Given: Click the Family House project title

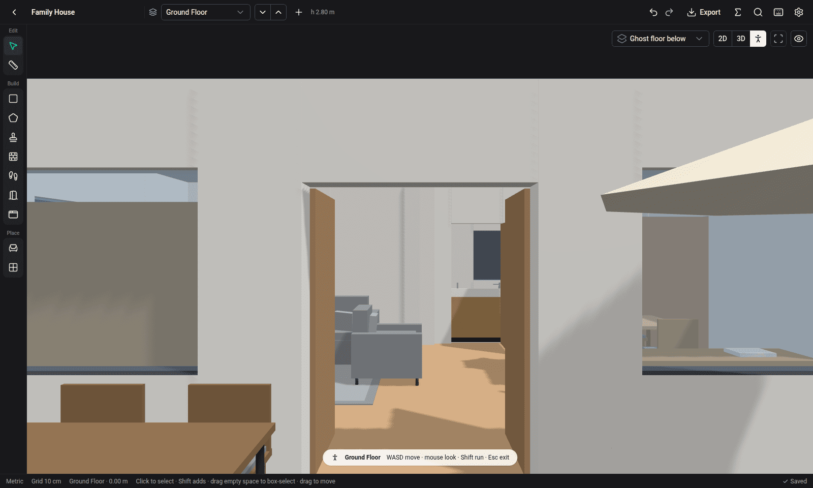Looking at the screenshot, I should coord(53,12).
